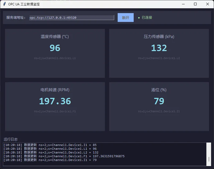Select the liquid level value 79
Screen dimensions: 214x169
[x=159, y=101]
